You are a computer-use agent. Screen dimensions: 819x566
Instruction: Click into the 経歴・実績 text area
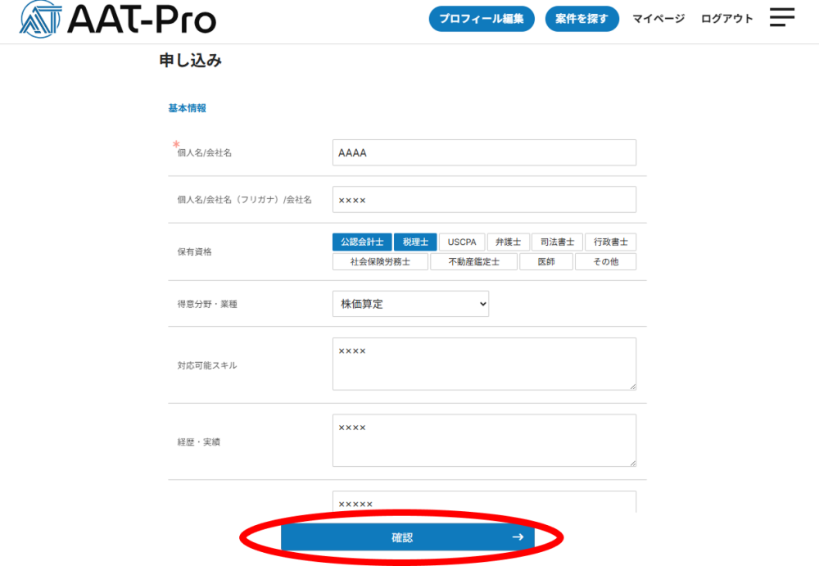coord(484,440)
